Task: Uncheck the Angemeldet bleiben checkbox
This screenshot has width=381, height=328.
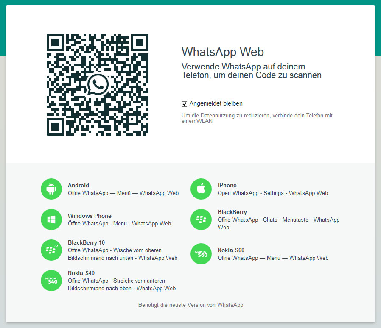Action: coord(185,104)
